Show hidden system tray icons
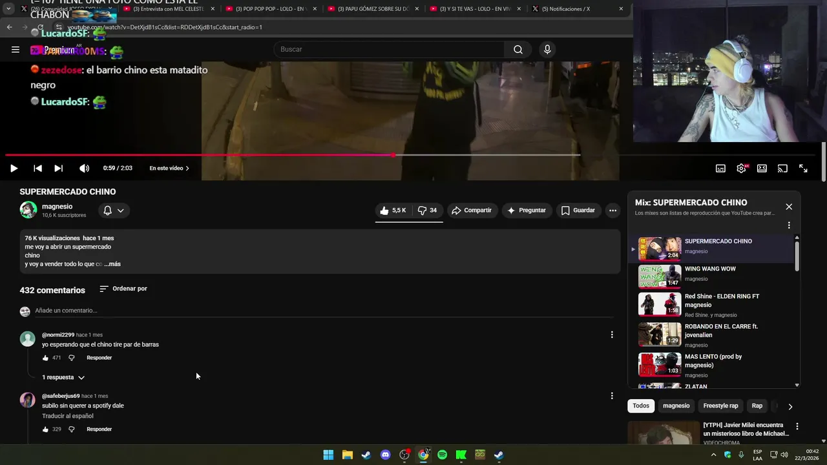The width and height of the screenshot is (827, 465). tap(714, 455)
